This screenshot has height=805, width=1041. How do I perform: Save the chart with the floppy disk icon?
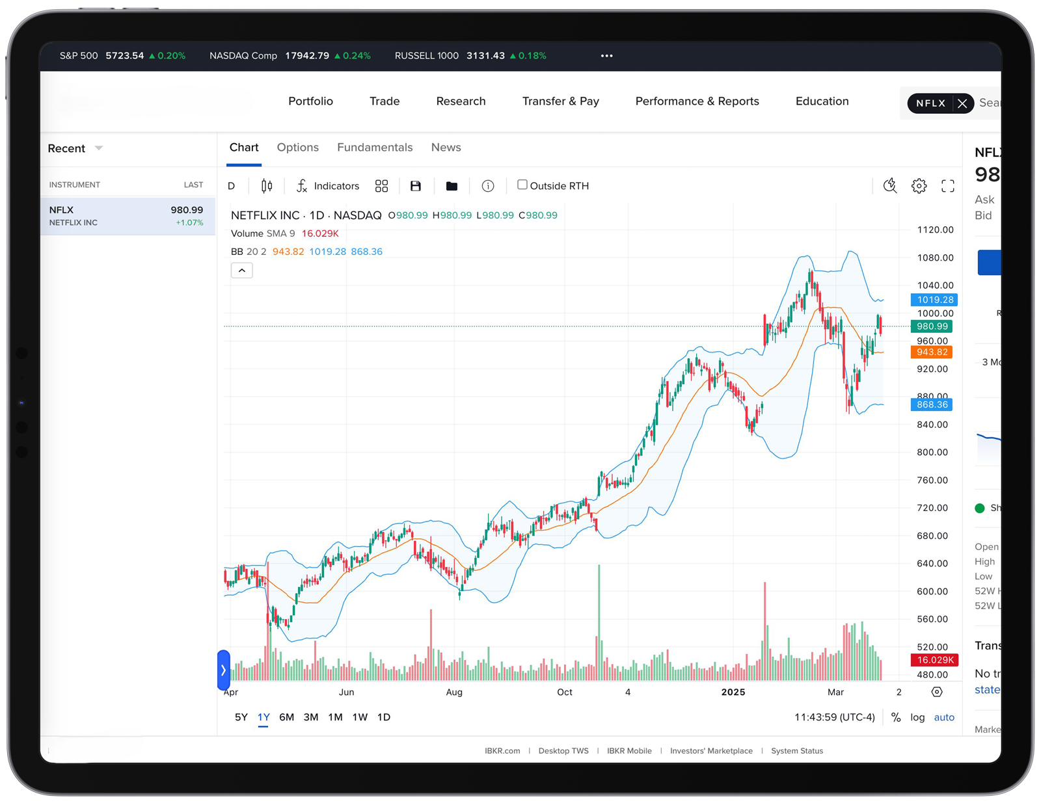(416, 186)
